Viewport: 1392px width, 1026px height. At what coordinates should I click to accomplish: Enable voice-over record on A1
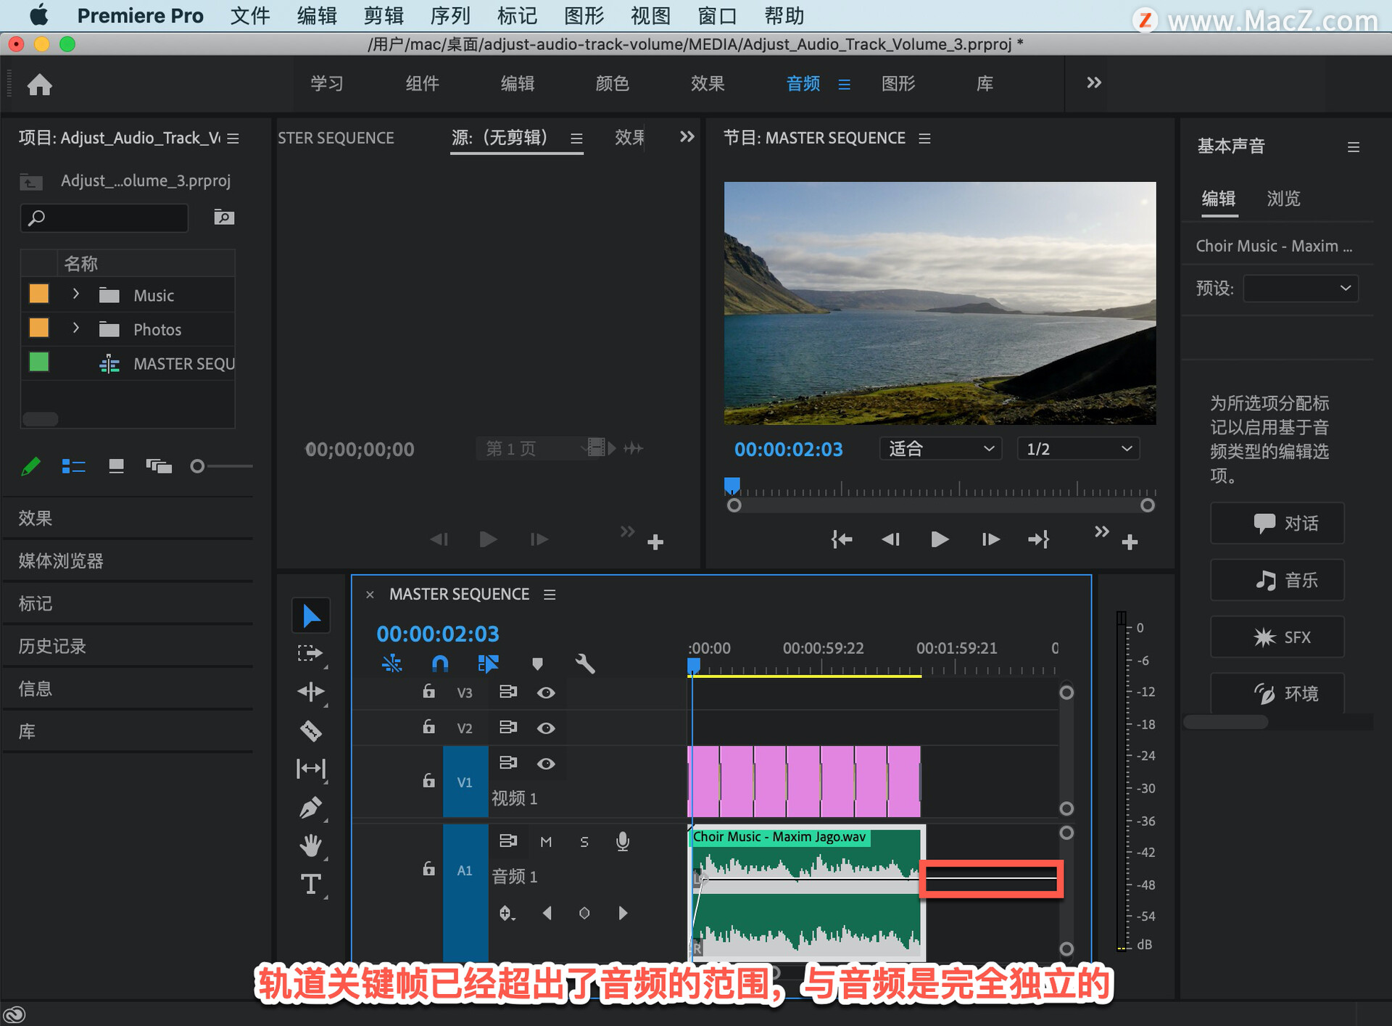pyautogui.click(x=623, y=841)
